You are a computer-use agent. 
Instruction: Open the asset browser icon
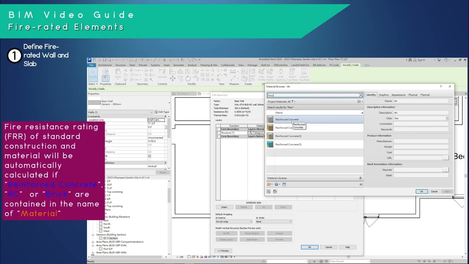[269, 191]
